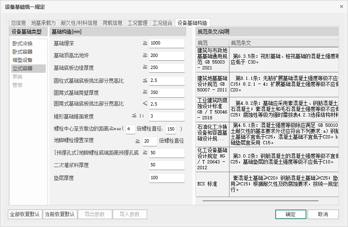This screenshot has width=348, height=227.
Task: Click 全部恢复默认 button
Action: 25,215
